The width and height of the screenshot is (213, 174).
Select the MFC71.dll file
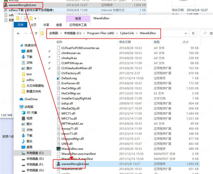point(68,113)
